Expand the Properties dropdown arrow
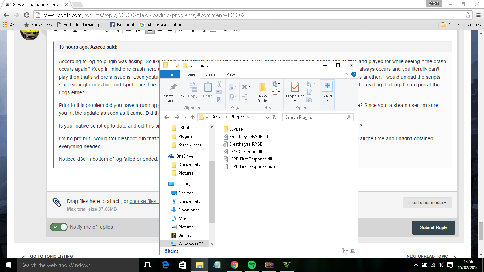This screenshot has width=484, height=272. [295, 101]
